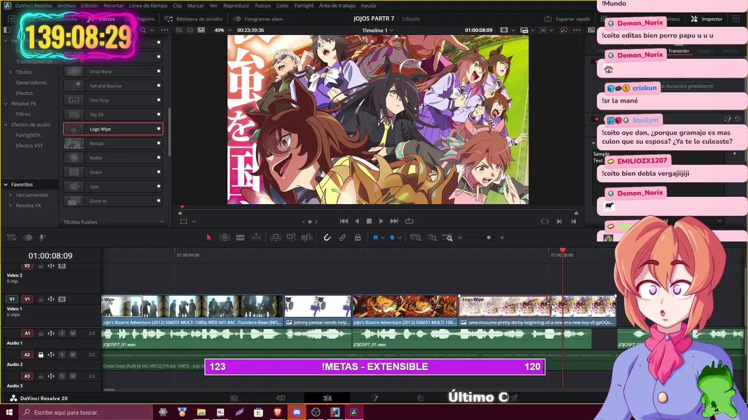Click the blue Marker icon
This screenshot has width=748, height=420.
pos(392,237)
